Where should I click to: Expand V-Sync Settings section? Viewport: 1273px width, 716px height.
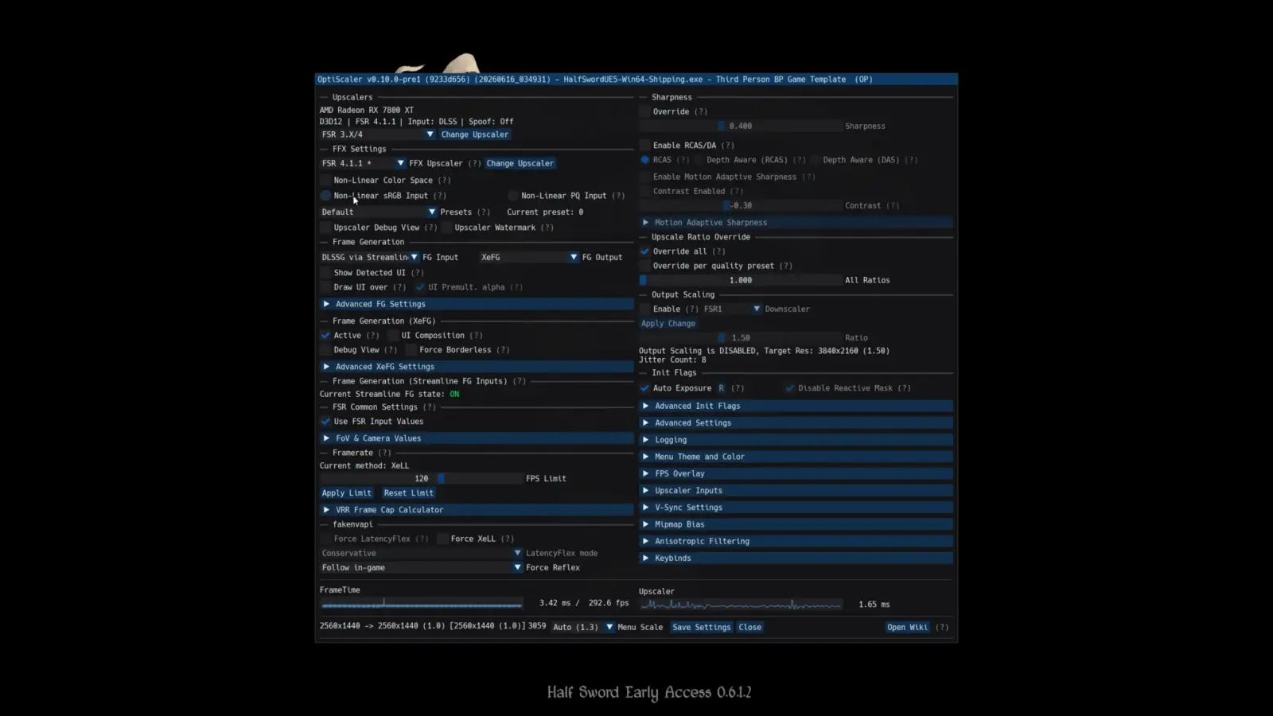click(796, 508)
